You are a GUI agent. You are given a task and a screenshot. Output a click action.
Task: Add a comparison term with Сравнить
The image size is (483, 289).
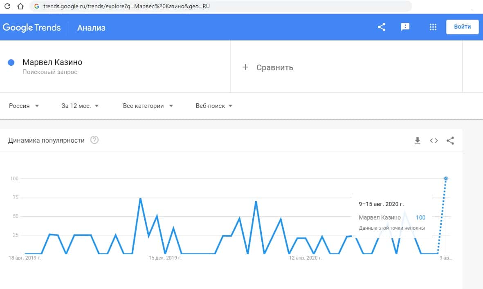pyautogui.click(x=268, y=67)
